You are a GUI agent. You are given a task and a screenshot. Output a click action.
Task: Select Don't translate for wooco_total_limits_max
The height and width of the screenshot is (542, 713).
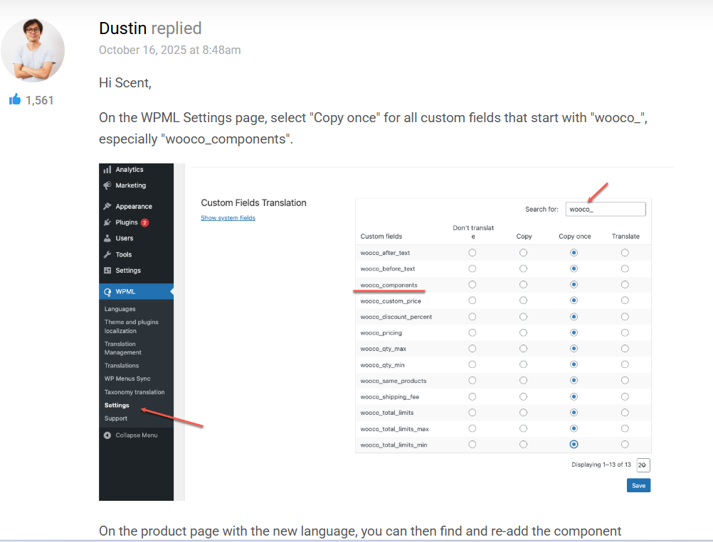[x=472, y=428]
